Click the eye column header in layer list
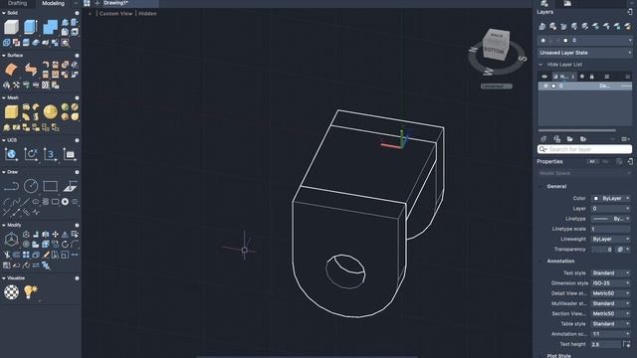 [x=544, y=77]
